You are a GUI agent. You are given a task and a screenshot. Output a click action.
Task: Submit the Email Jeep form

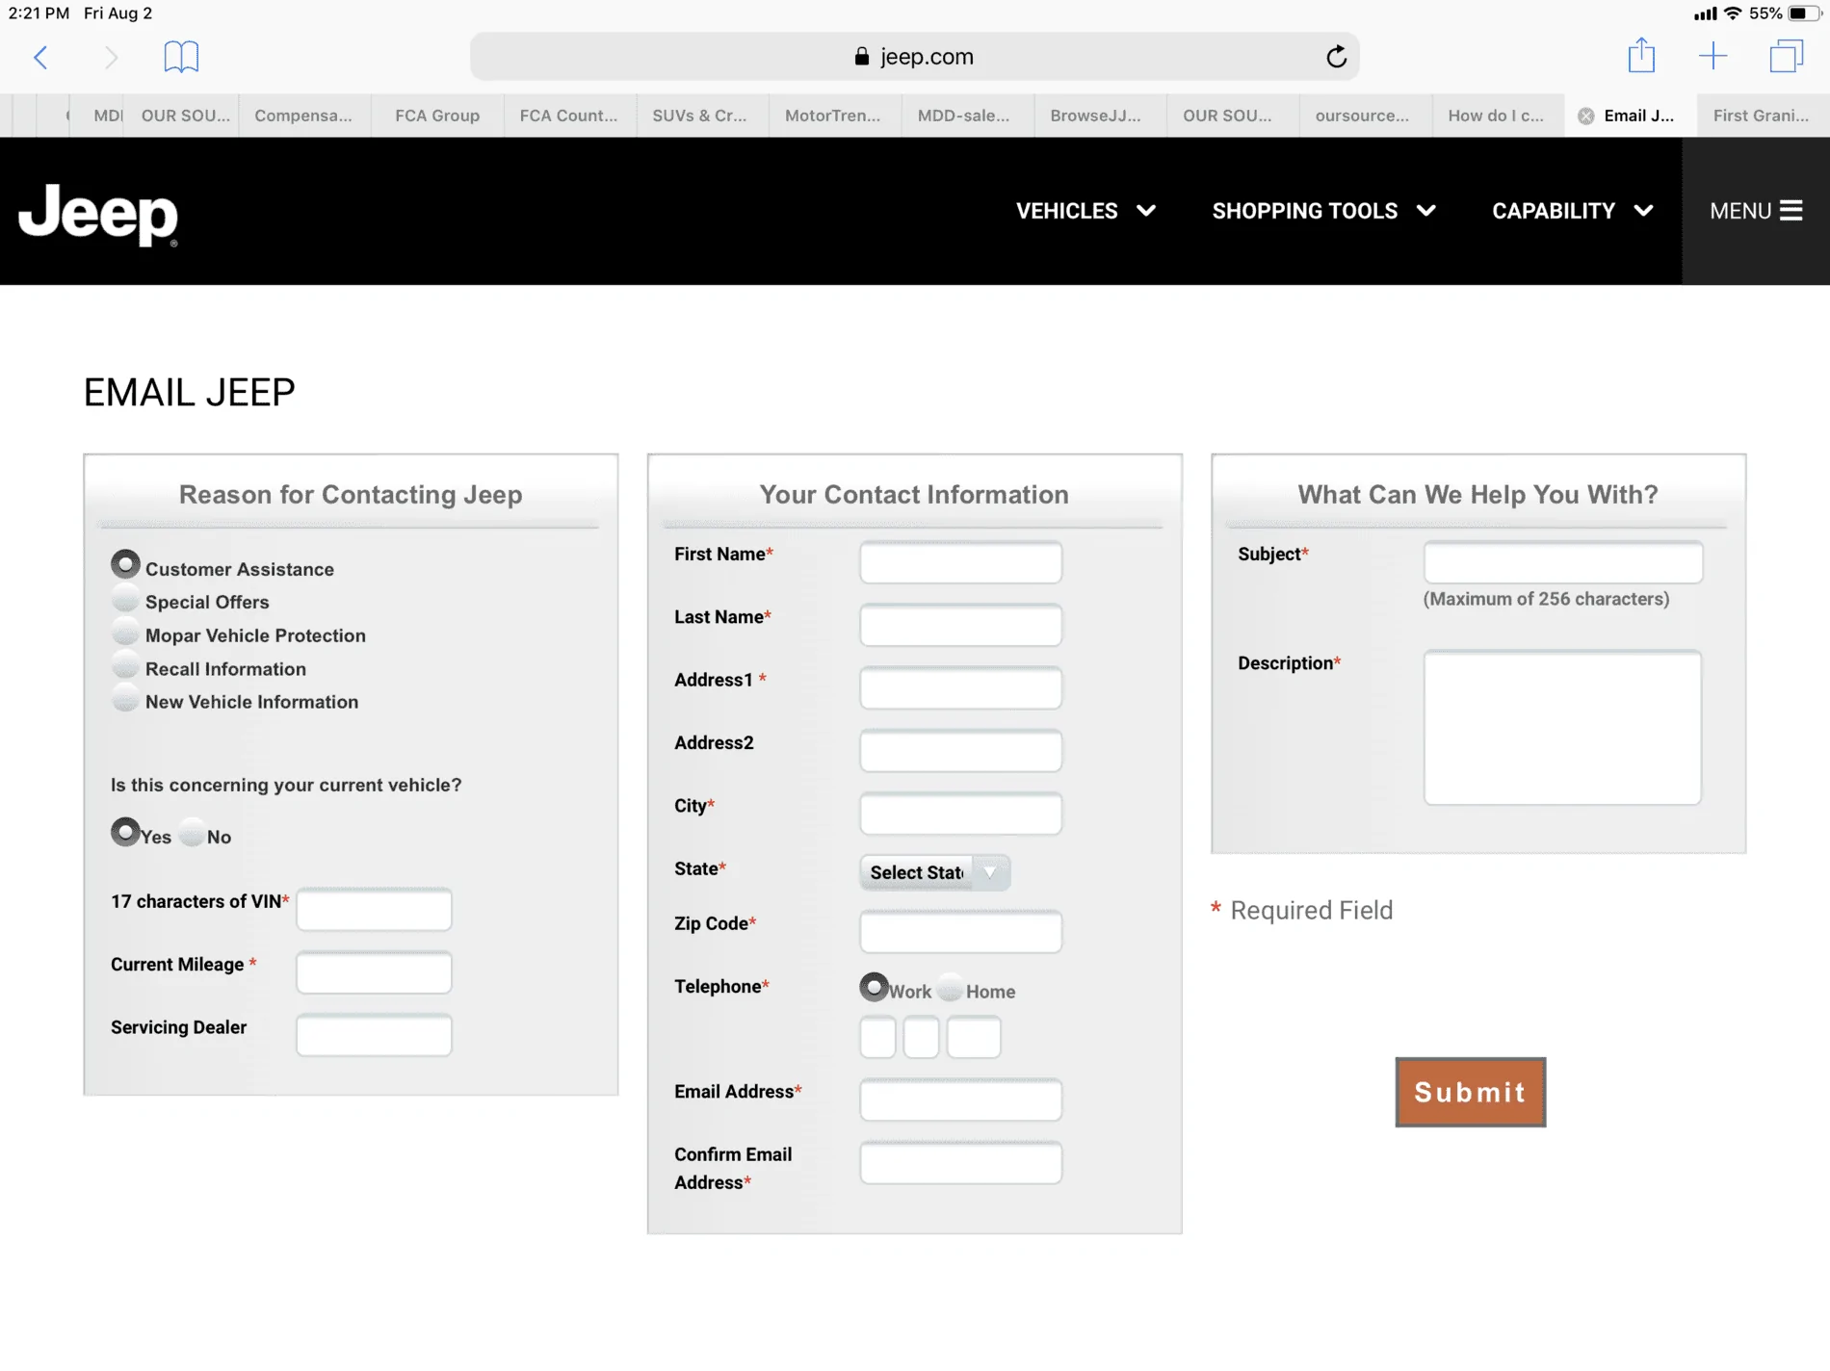pos(1470,1092)
